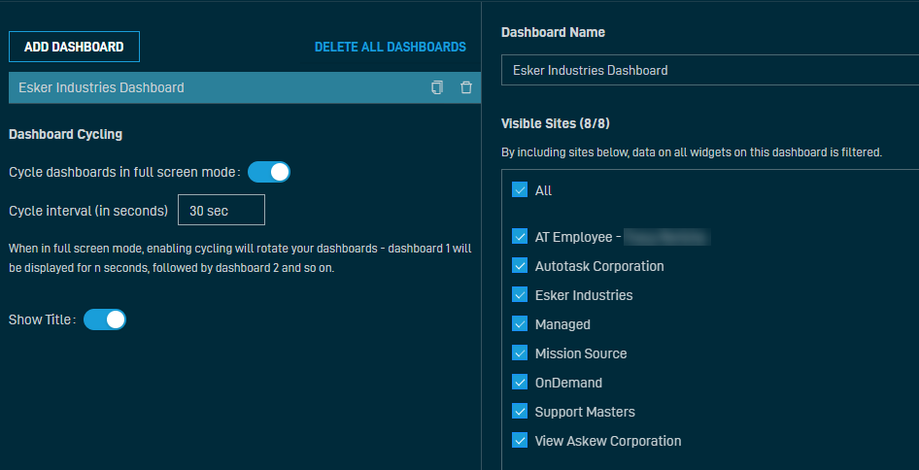
Task: Uncheck the Managed site checkbox
Action: (520, 324)
